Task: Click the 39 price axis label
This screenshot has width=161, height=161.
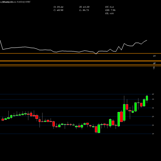Action: pos(153,99)
